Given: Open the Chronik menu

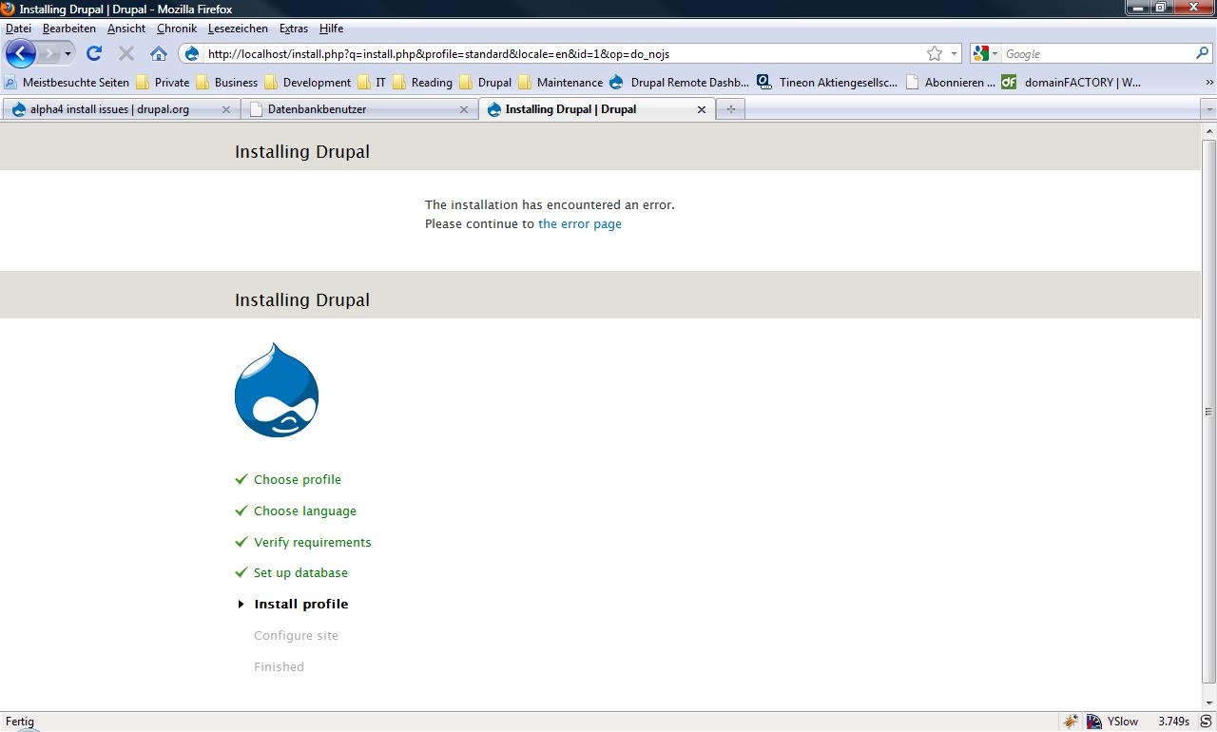Looking at the screenshot, I should [x=176, y=29].
